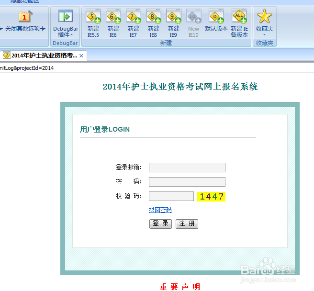Click the page title 2014年护士执业资格考试网上报名系统
Screen dimensions: 314x291
[x=180, y=87]
